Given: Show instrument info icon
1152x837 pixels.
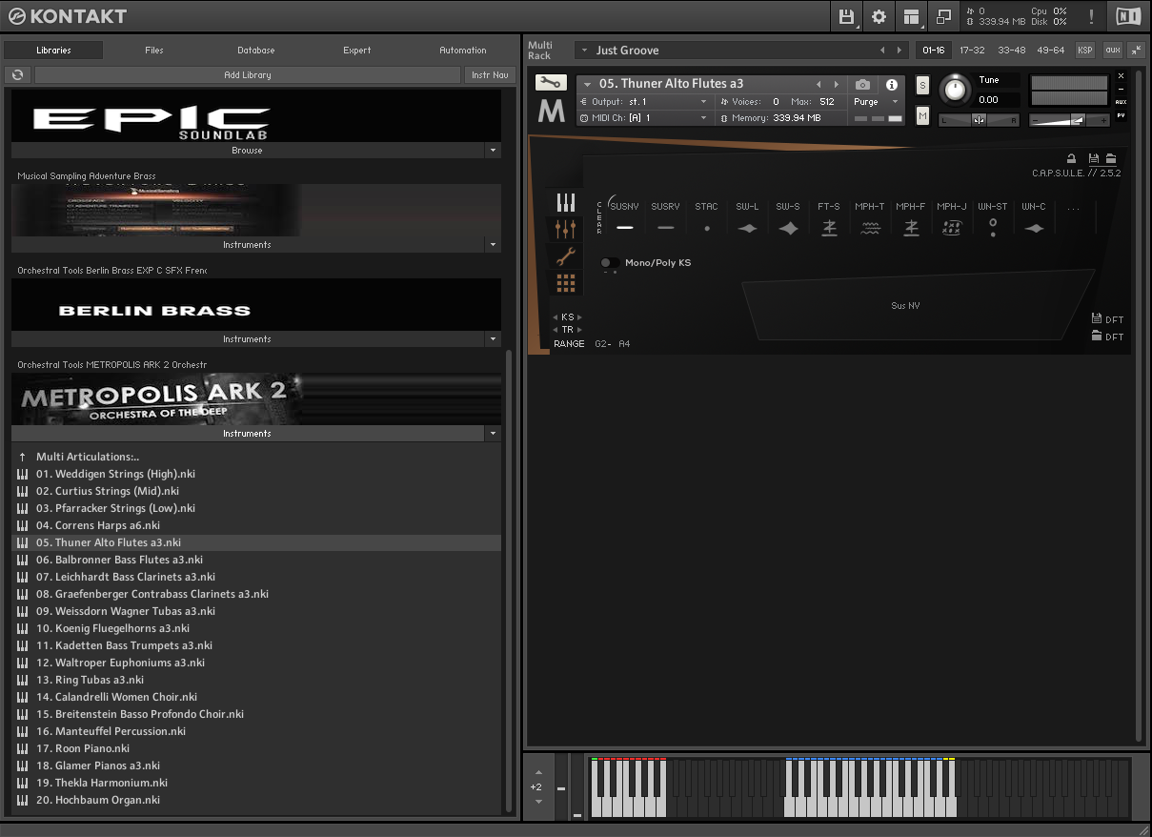Looking at the screenshot, I should coord(891,84).
